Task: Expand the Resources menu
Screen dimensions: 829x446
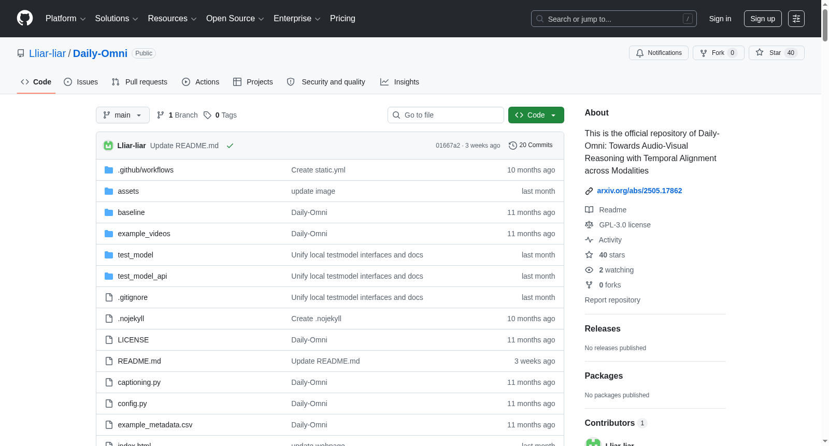Action: coord(172,19)
